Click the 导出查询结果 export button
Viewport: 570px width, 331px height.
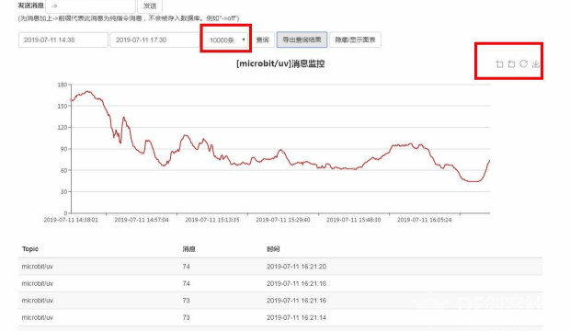pos(302,40)
